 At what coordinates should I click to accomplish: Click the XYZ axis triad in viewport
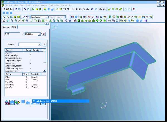coord(104,105)
